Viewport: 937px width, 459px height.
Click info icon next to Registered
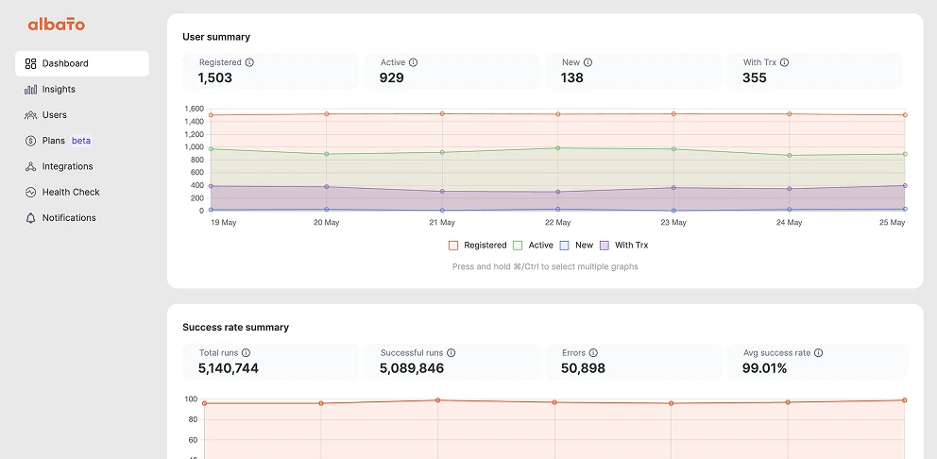point(249,62)
